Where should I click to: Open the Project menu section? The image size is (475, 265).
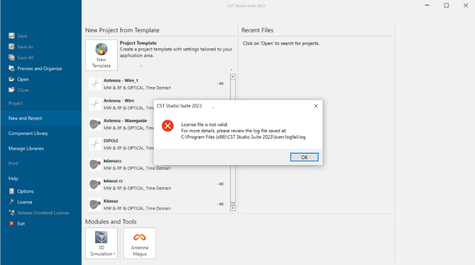[x=15, y=103]
